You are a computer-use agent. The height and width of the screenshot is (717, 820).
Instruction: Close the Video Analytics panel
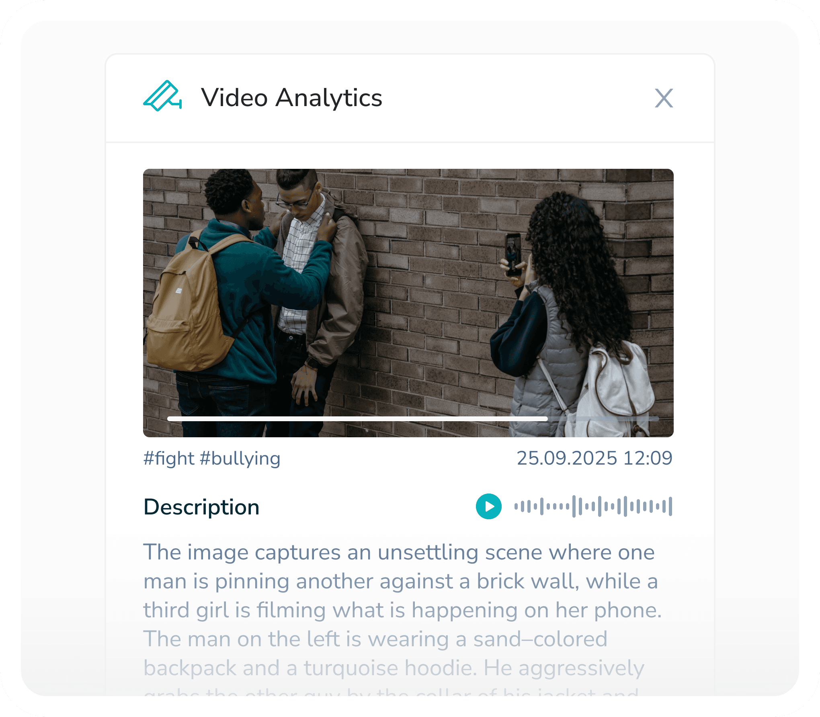click(x=664, y=98)
